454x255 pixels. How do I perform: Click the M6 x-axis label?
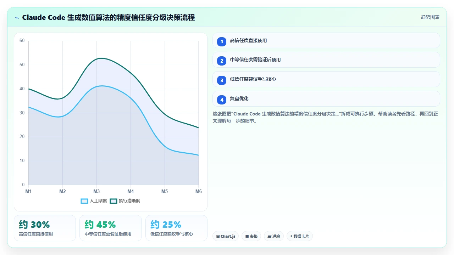(x=199, y=191)
